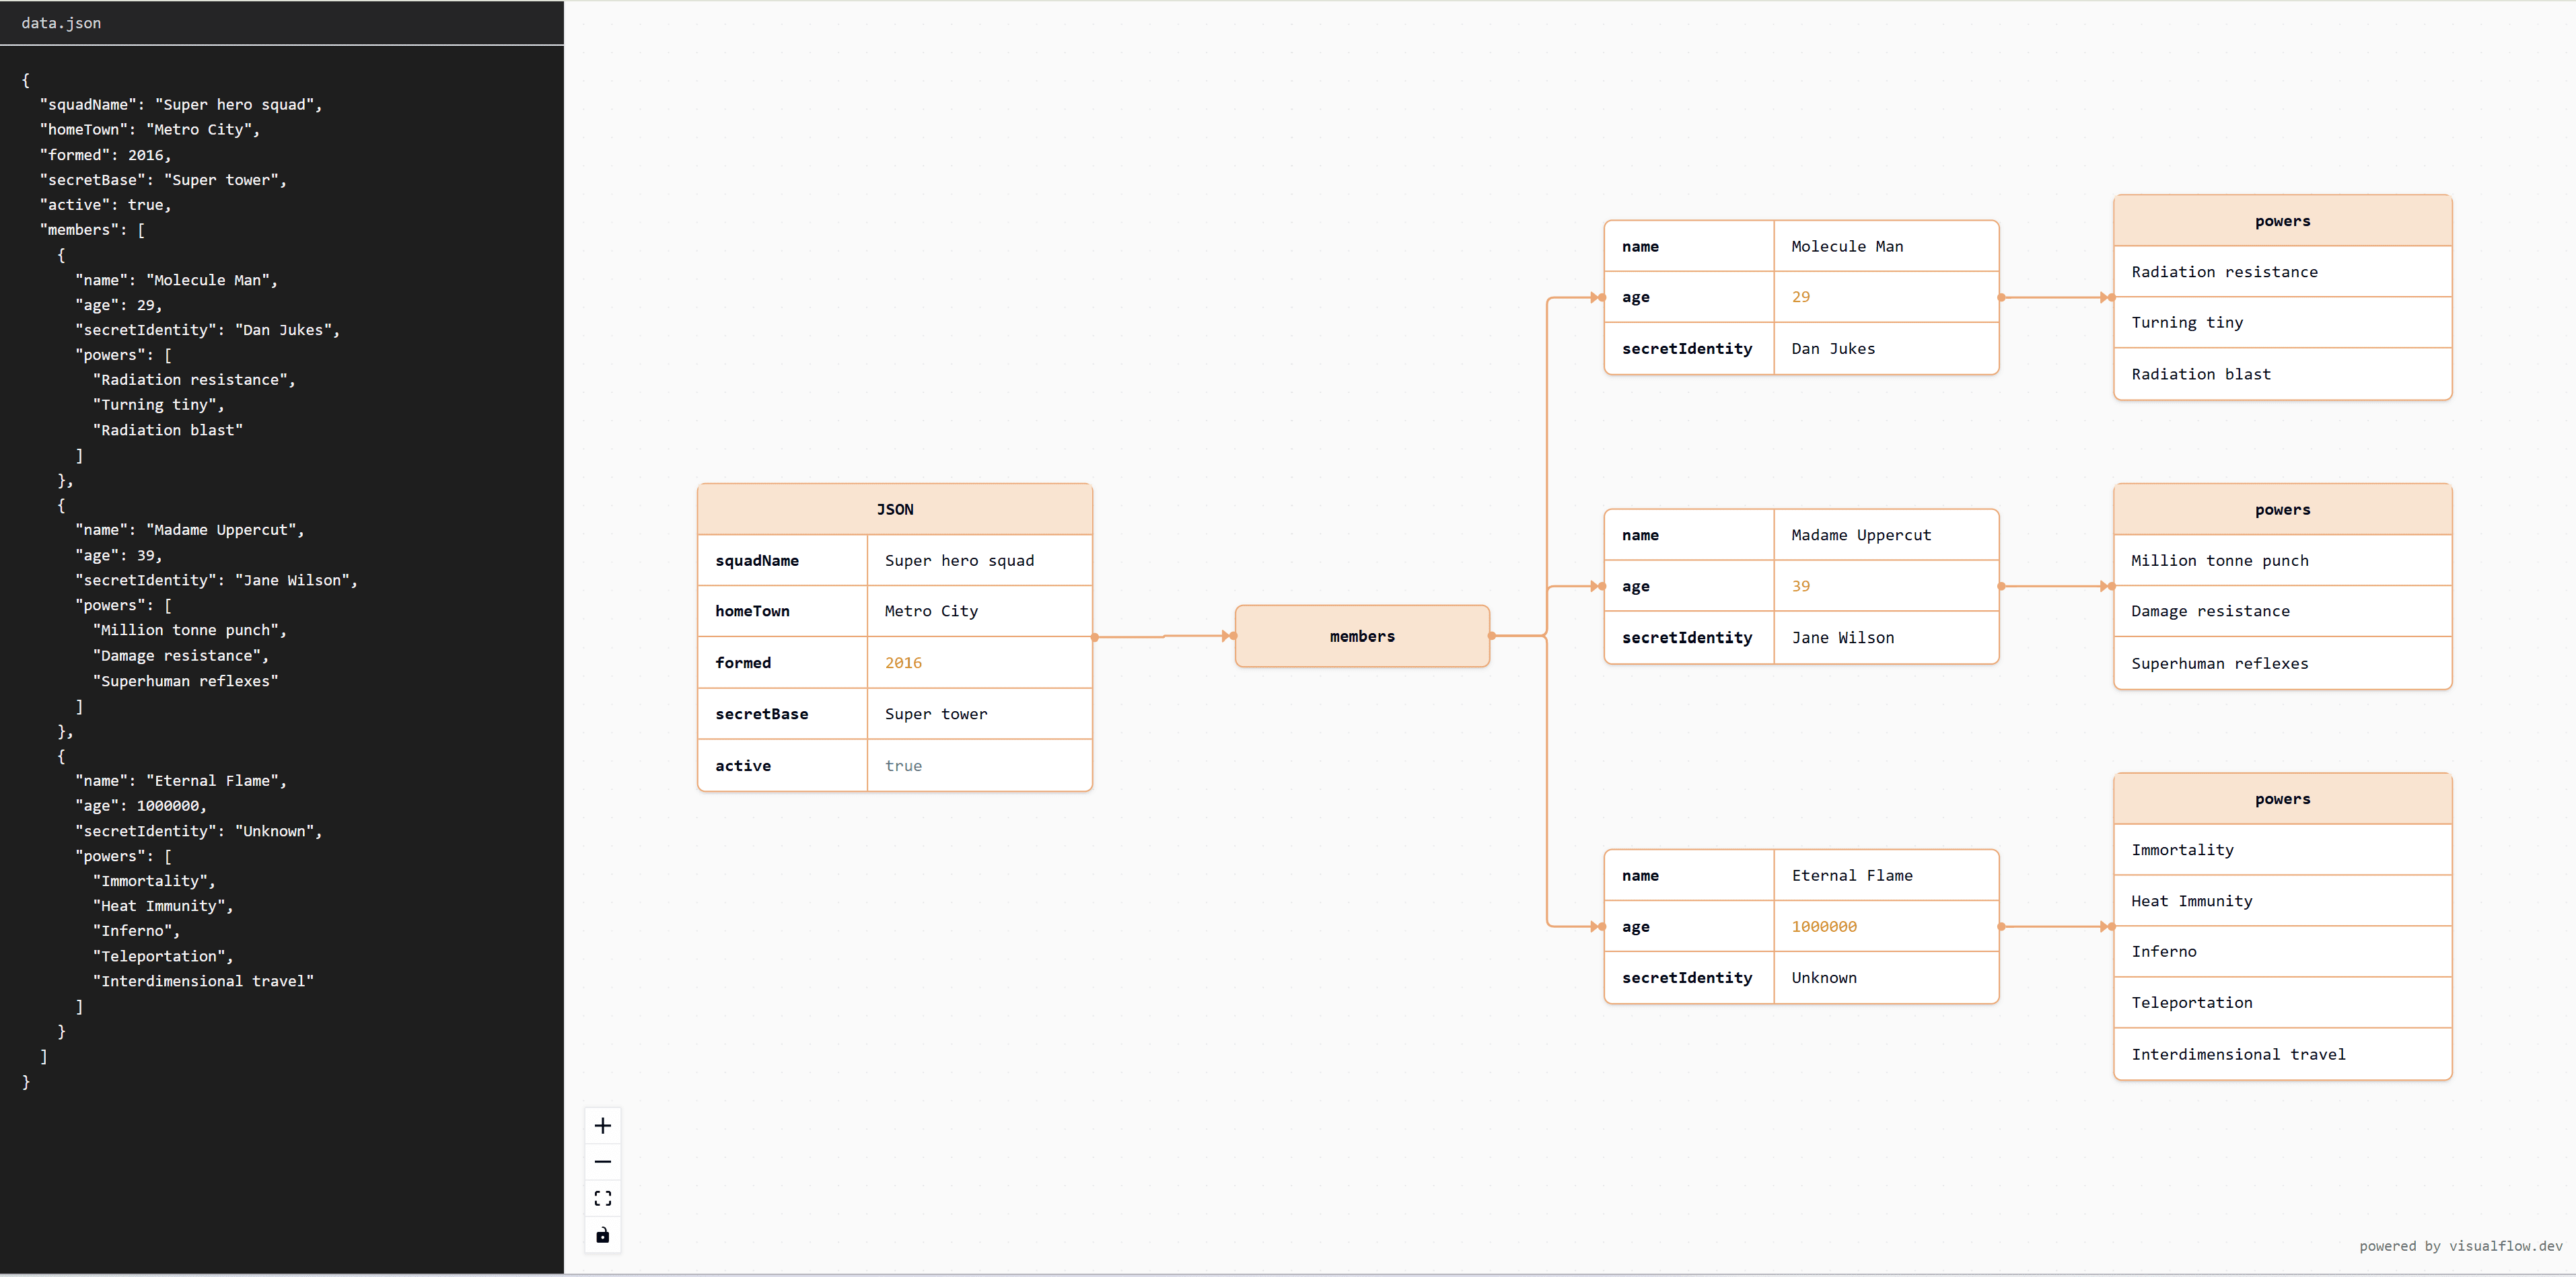This screenshot has height=1277, width=2576.
Task: Click the "name": "Molecule Man" editor line
Action: pyautogui.click(x=177, y=280)
